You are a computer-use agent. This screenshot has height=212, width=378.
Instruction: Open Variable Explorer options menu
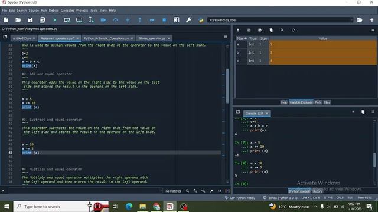pyautogui.click(x=373, y=30)
